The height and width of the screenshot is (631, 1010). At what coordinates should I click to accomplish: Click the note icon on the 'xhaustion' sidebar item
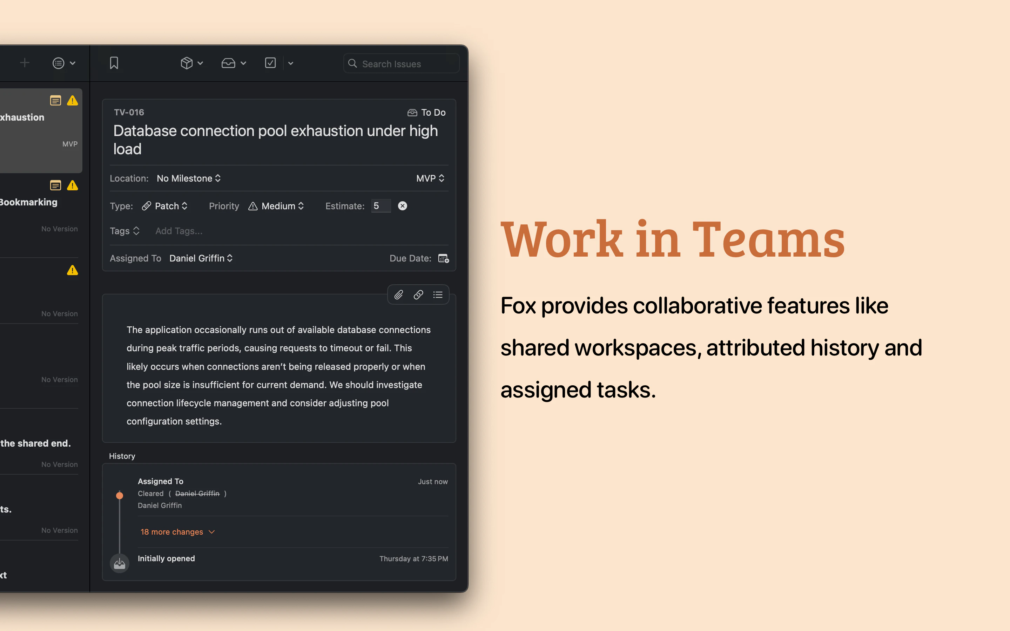(x=55, y=101)
